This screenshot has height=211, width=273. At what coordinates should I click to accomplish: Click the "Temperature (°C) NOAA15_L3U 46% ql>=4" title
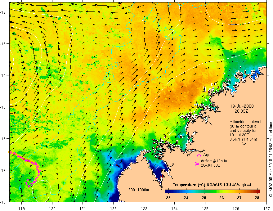pos(212,185)
